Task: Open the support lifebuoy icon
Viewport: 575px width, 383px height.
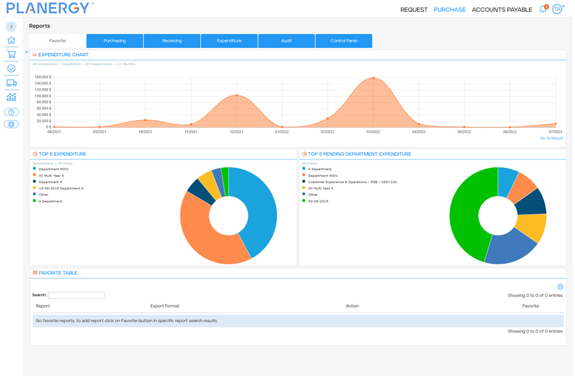Action: click(x=11, y=124)
